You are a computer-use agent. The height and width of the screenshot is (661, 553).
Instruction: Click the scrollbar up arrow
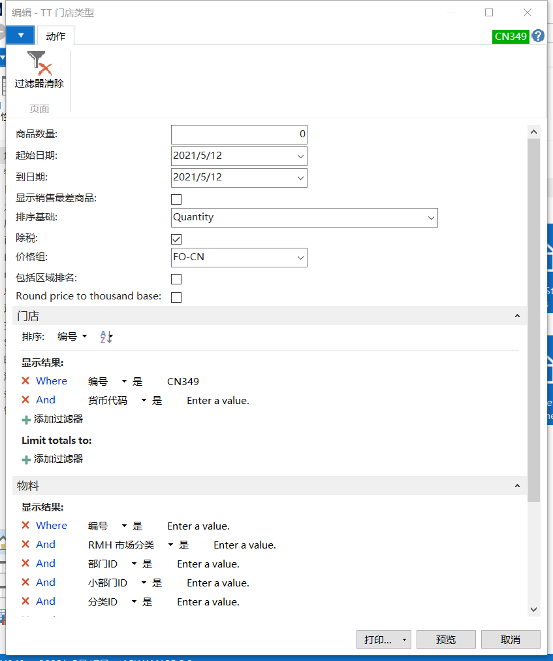(533, 132)
